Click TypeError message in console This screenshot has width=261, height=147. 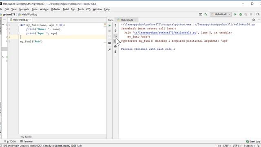pos(175,41)
